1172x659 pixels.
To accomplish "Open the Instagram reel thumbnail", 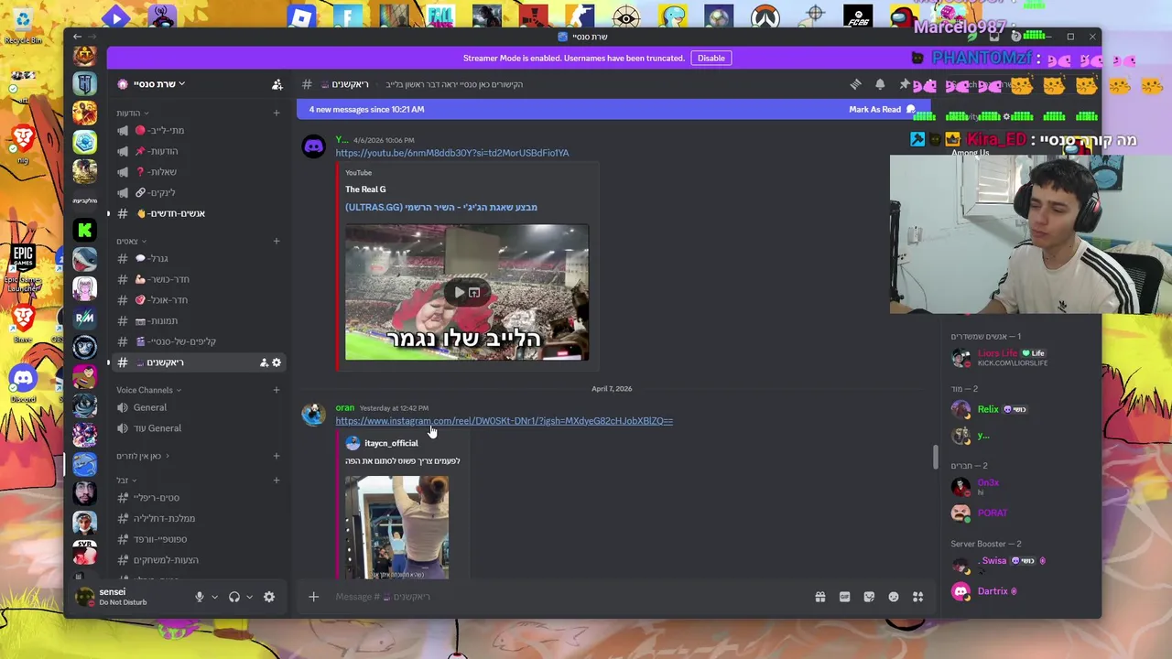I will pyautogui.click(x=396, y=526).
